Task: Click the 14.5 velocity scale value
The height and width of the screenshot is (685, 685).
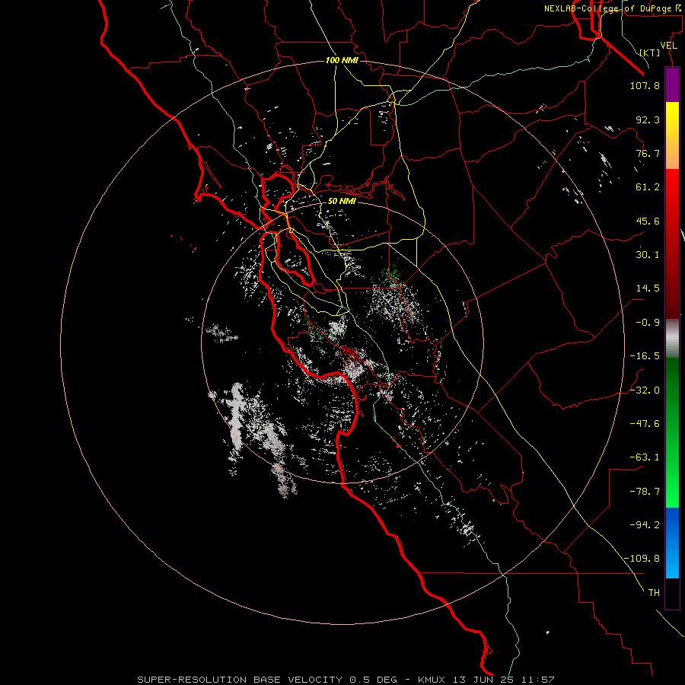Action: [648, 288]
